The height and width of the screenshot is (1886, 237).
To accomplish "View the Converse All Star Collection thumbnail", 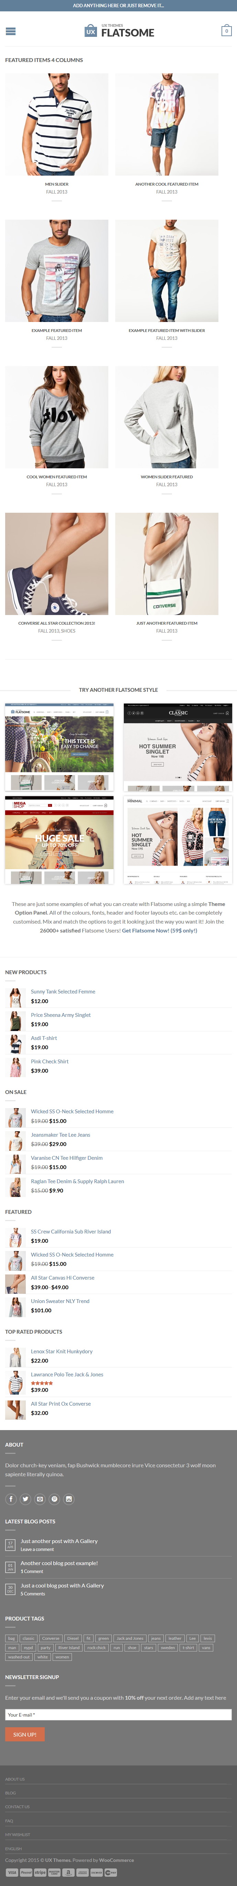I will point(56,564).
